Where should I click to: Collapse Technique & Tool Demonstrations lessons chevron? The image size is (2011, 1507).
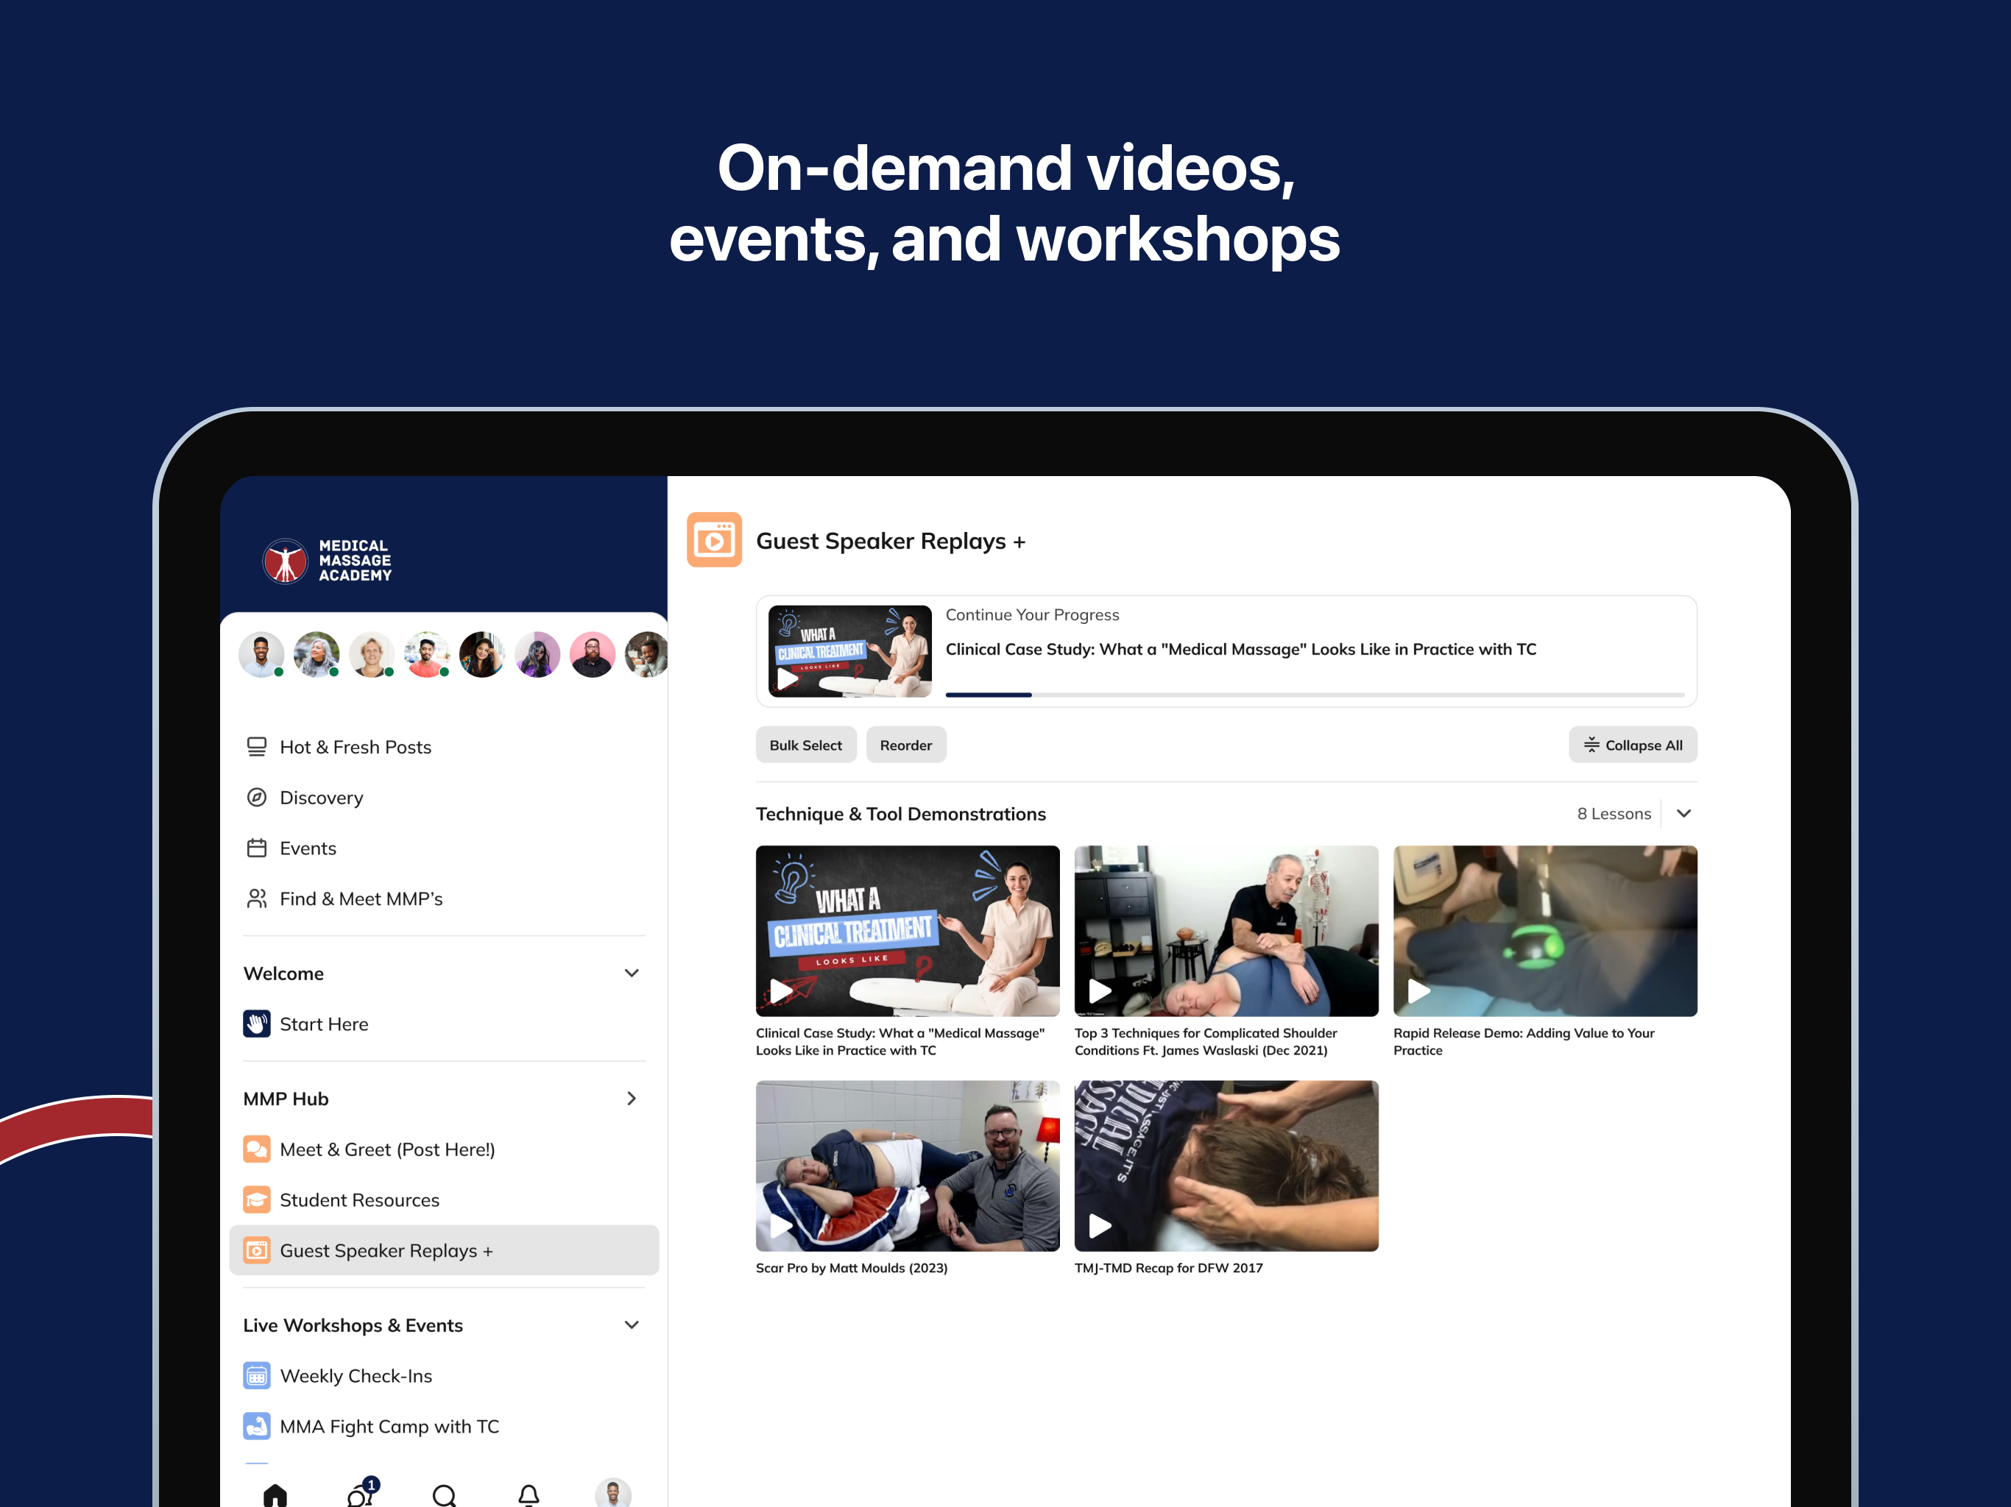[1683, 814]
